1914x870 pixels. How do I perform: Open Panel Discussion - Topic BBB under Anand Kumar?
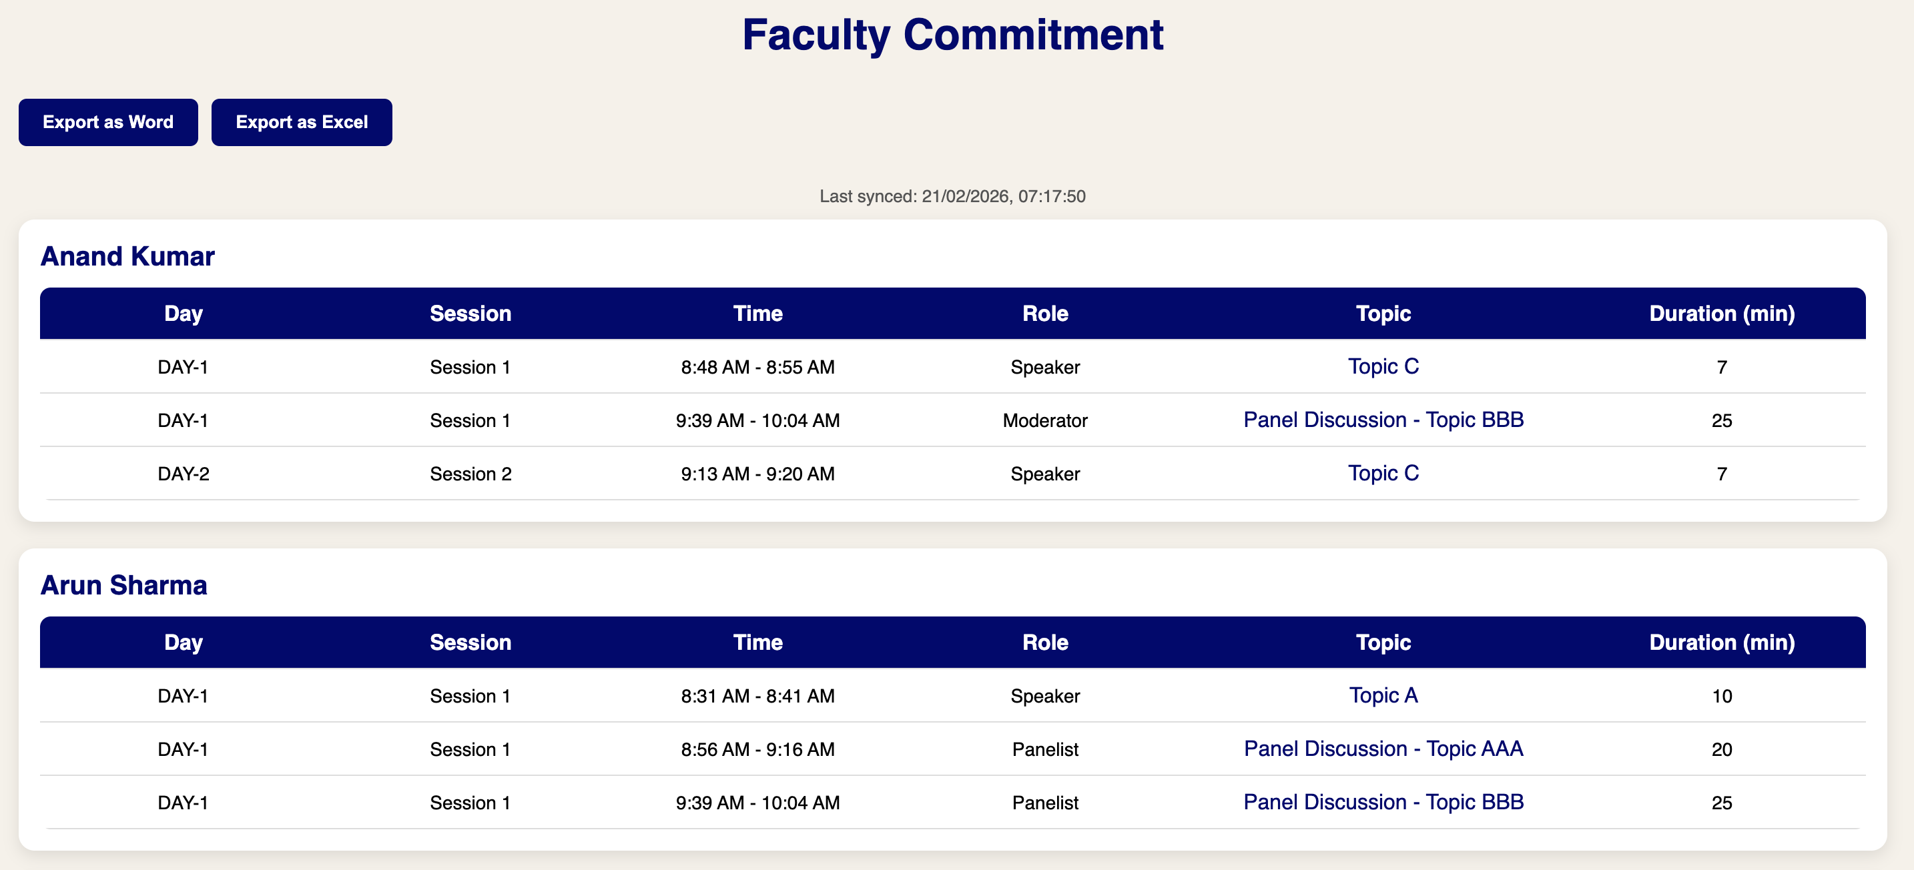pyautogui.click(x=1382, y=420)
